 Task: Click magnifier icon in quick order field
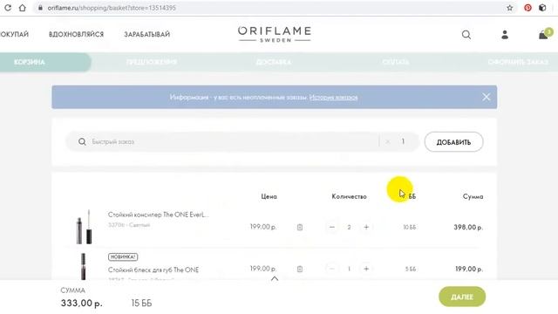coord(82,141)
